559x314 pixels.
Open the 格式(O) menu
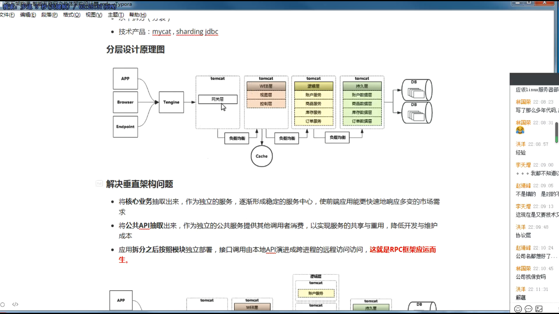click(72, 15)
